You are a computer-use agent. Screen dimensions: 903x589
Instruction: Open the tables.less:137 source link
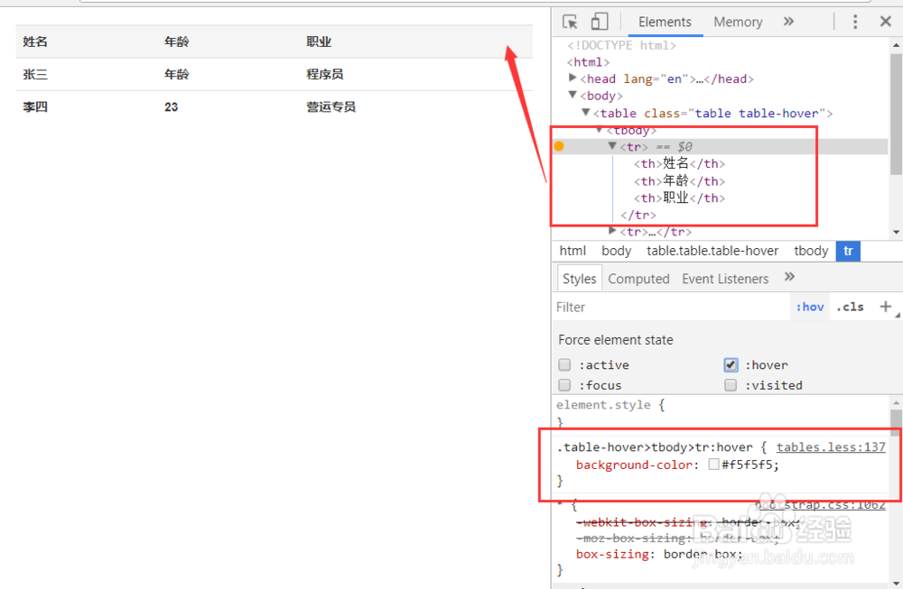click(831, 446)
